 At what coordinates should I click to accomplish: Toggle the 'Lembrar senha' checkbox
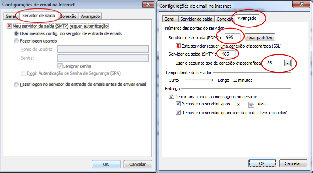60,65
